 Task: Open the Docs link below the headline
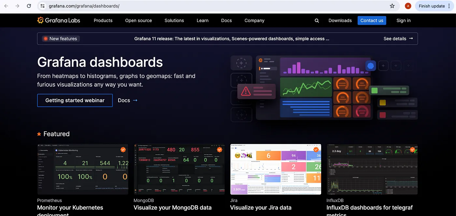coord(124,101)
